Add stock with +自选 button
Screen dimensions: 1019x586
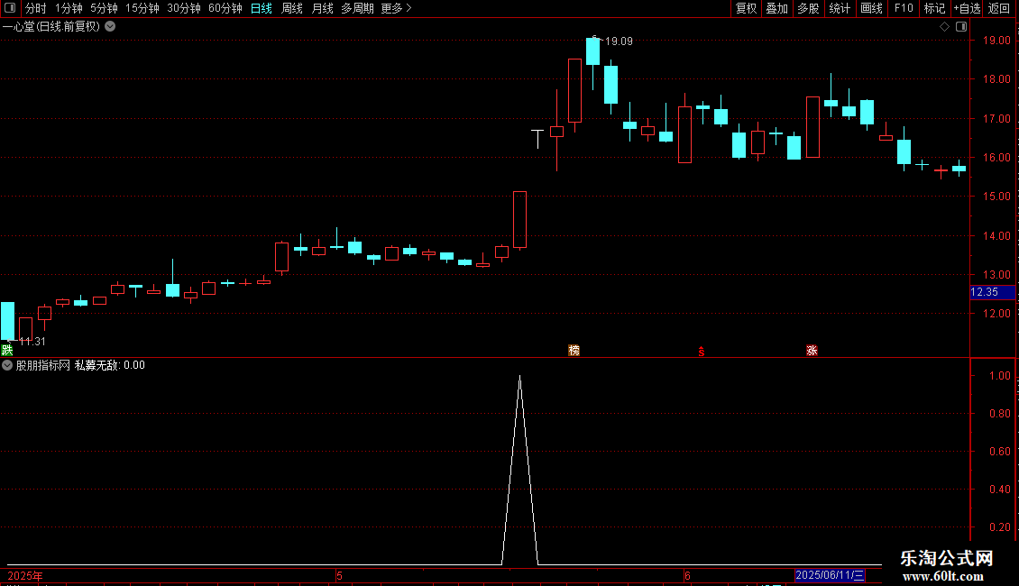[x=967, y=8]
